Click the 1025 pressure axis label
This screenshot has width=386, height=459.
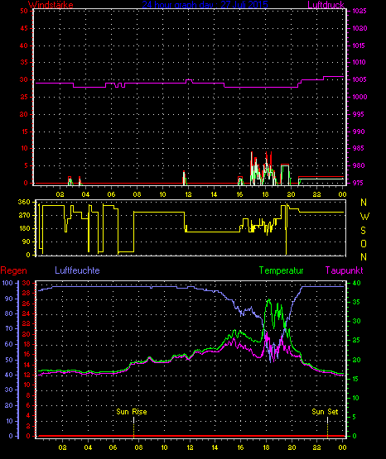tap(359, 11)
